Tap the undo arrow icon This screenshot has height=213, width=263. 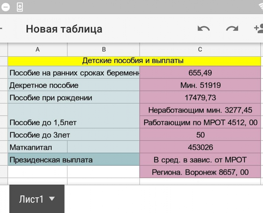204,29
